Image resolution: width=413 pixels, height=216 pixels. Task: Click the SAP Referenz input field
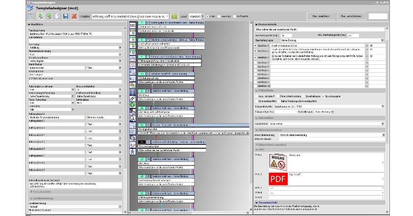tap(75, 41)
